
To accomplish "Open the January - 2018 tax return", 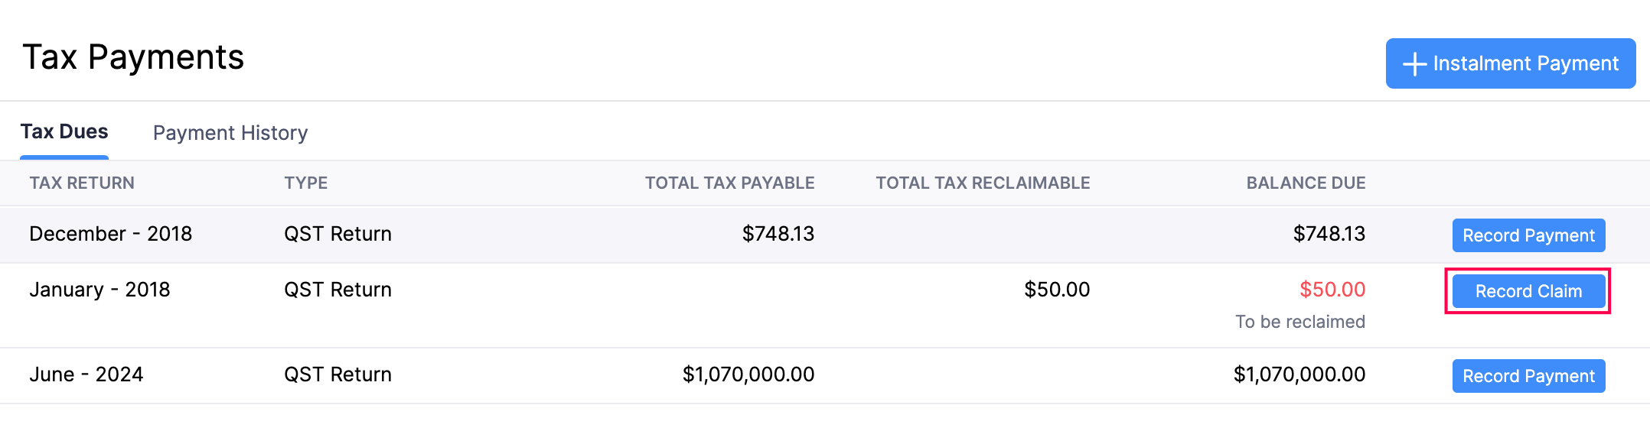I will coord(99,290).
